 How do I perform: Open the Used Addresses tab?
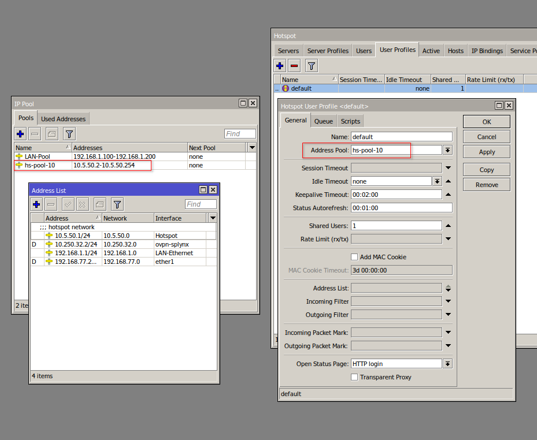coord(63,119)
